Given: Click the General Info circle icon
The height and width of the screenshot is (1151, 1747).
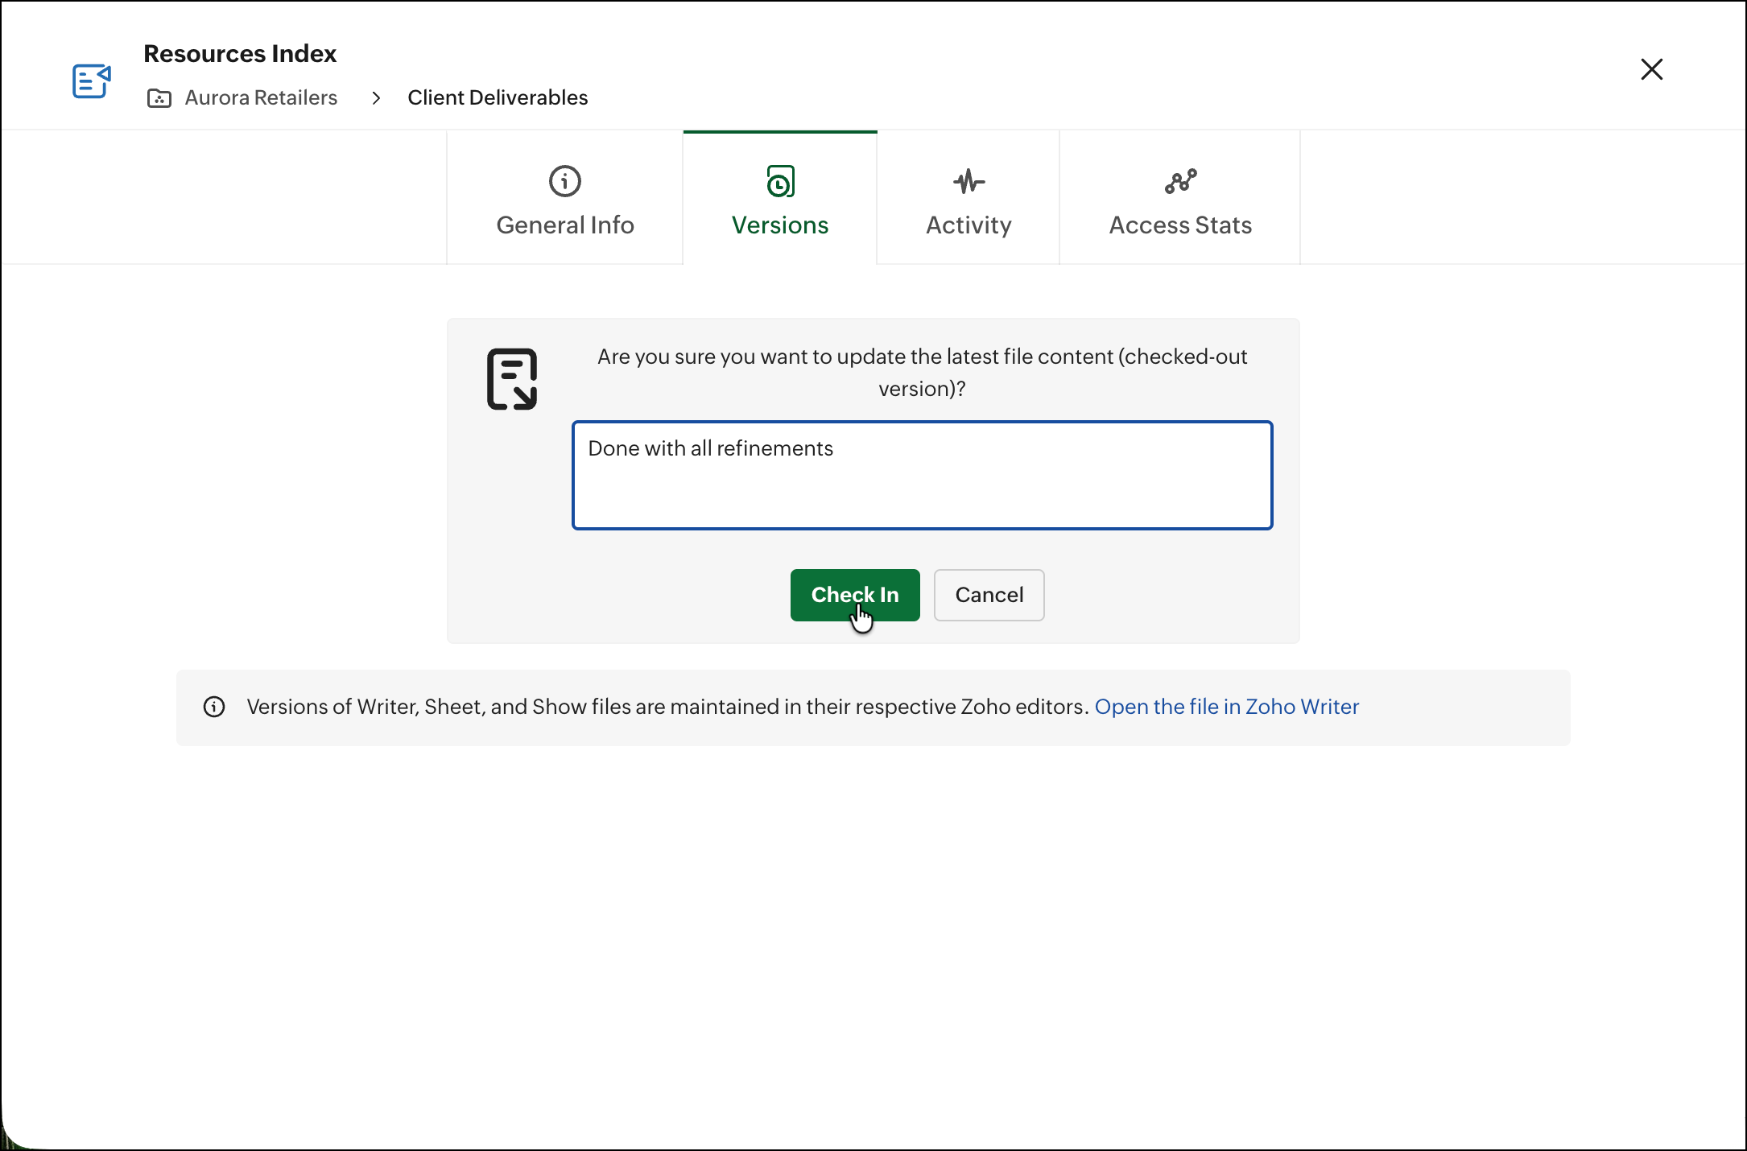Looking at the screenshot, I should 564,181.
